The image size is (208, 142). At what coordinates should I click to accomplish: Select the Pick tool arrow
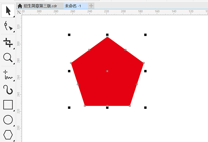point(8,11)
